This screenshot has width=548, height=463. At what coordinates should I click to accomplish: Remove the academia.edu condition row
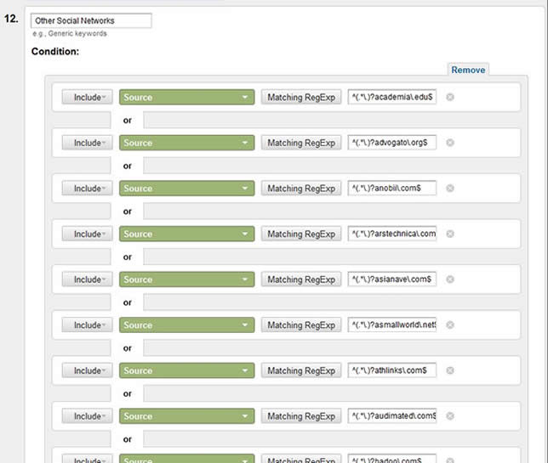450,97
